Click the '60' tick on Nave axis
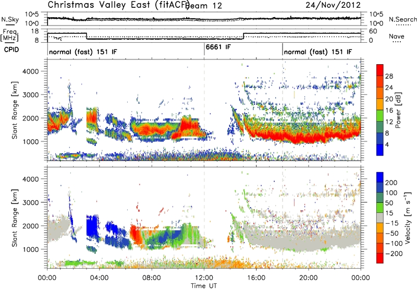Image resolution: width=417 pixels, height=289 pixels. [x=373, y=31]
